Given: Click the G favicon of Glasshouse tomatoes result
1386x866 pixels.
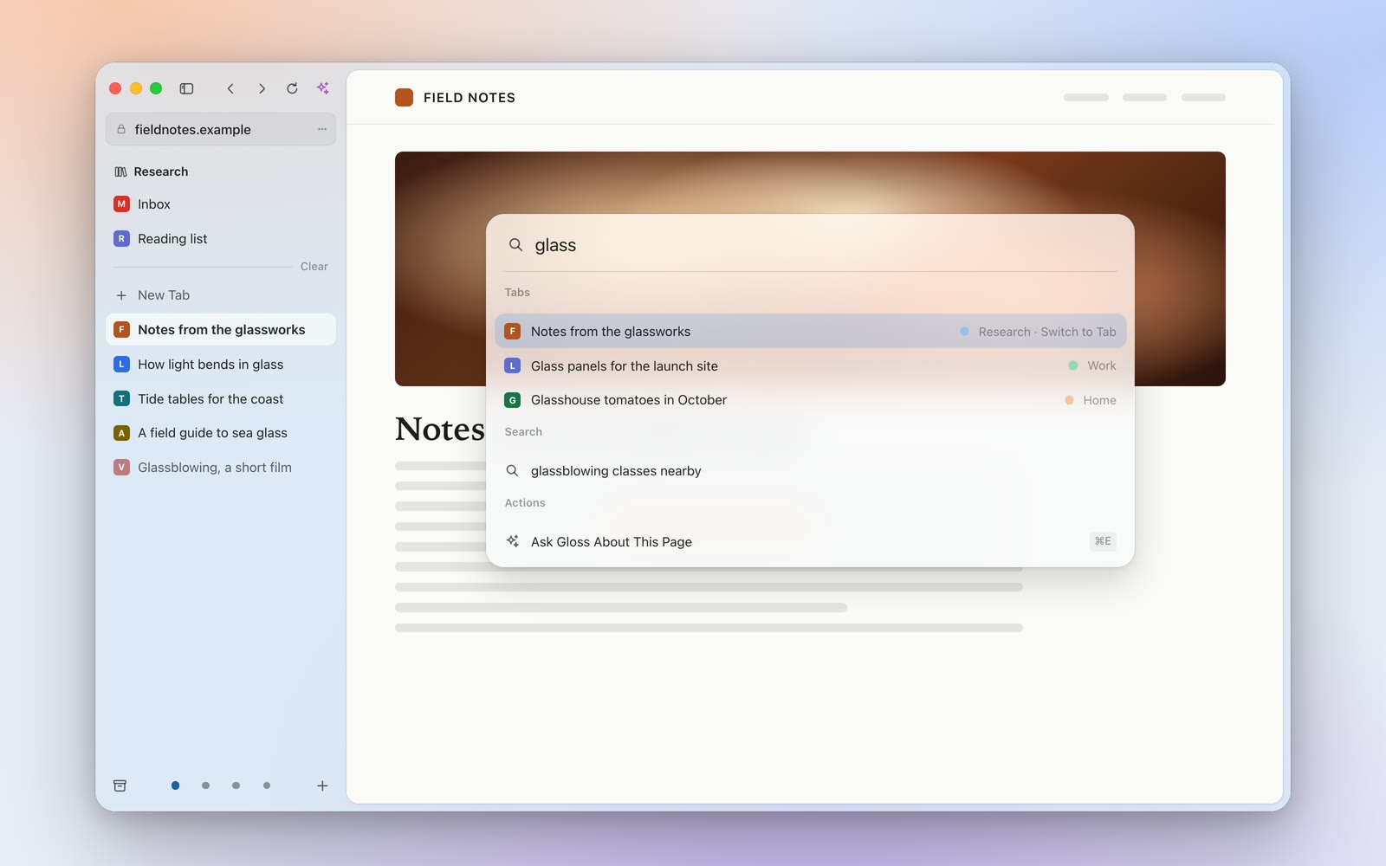Looking at the screenshot, I should click(512, 400).
